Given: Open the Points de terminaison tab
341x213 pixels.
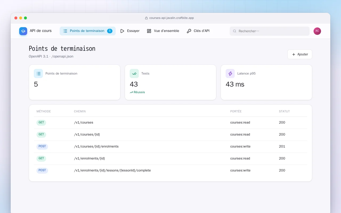Looking at the screenshot, I should pyautogui.click(x=88, y=31).
